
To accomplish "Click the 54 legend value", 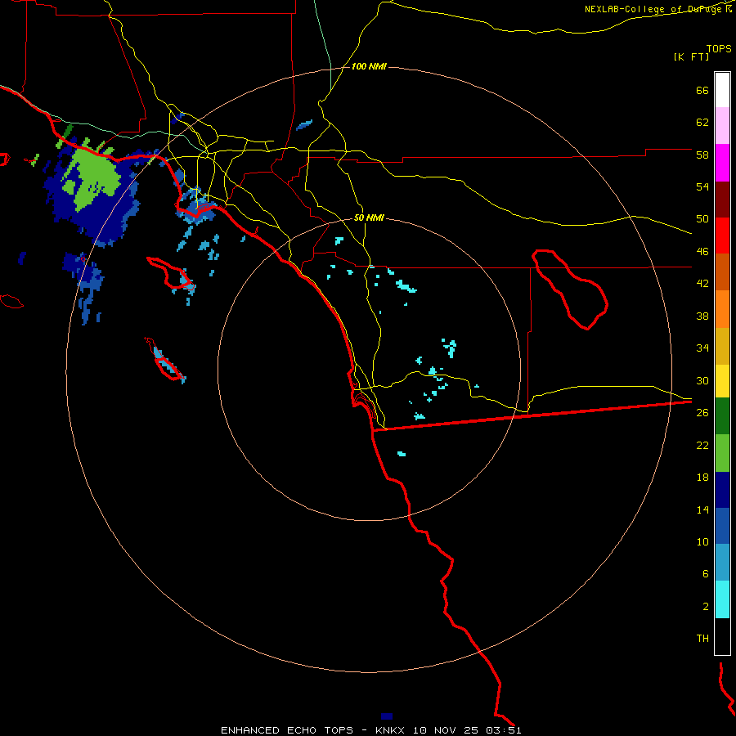I will click(702, 186).
